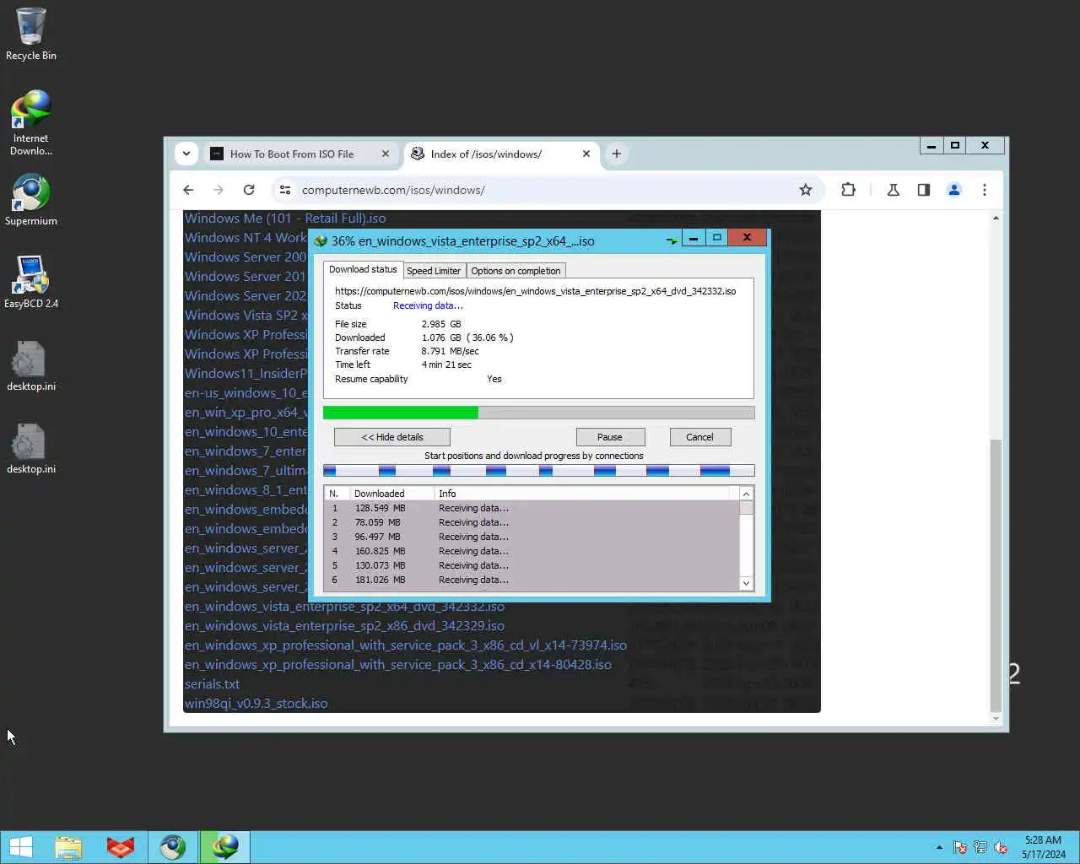1080x864 pixels.
Task: Switch to How To Boot From ISO File tab
Action: [x=292, y=154]
